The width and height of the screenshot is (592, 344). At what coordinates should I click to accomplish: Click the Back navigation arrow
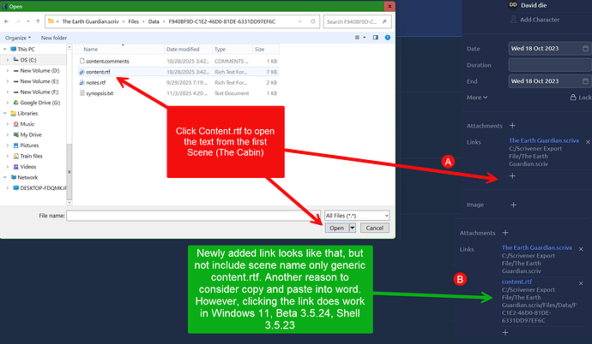(9, 21)
